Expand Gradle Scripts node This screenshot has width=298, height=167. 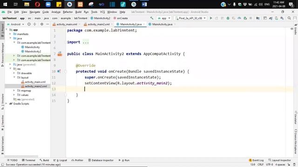7,103
